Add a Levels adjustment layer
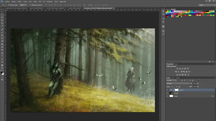Screen dimensions: 216x121 click(x=180, y=69)
